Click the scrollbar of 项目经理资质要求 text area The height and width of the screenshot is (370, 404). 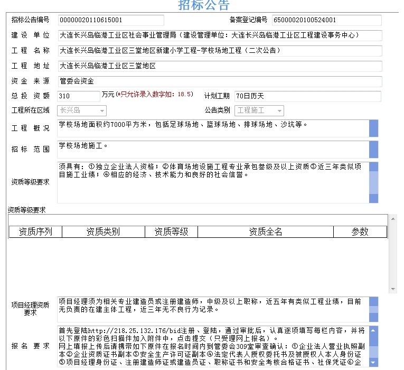[x=373, y=309]
